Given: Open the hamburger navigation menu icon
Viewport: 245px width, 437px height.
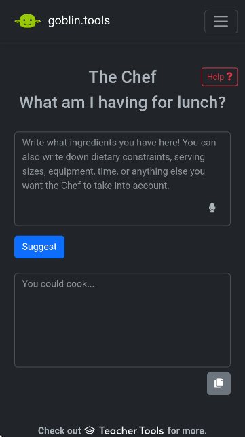Looking at the screenshot, I should click(221, 22).
